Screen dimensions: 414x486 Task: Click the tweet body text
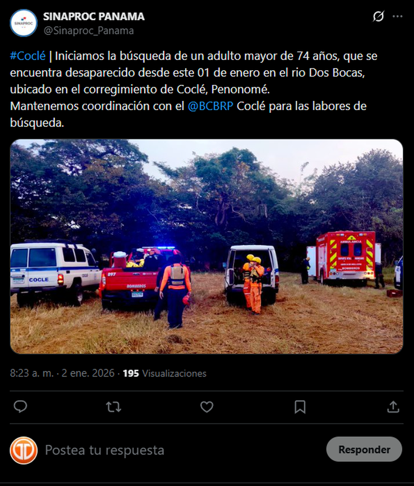click(x=194, y=89)
